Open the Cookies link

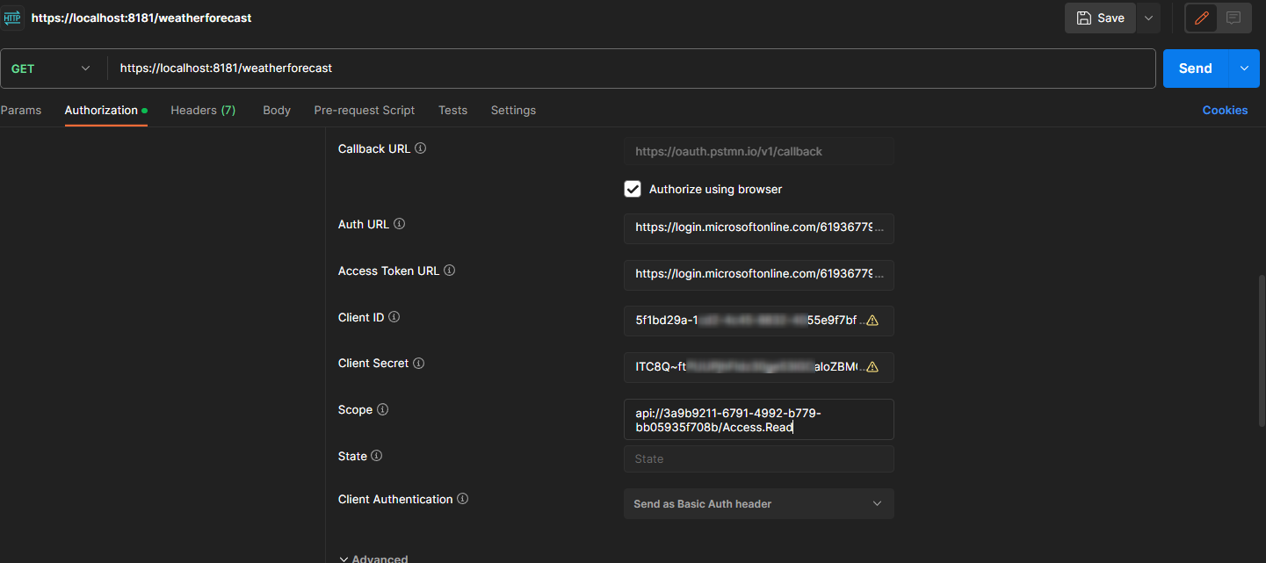pyautogui.click(x=1225, y=110)
